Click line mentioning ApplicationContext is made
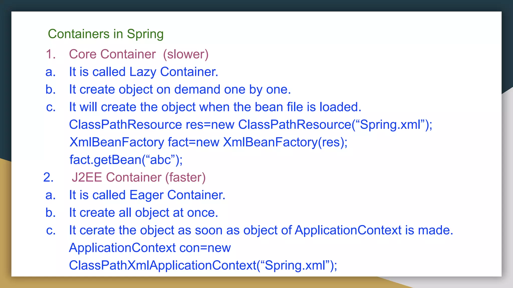 click(x=261, y=230)
